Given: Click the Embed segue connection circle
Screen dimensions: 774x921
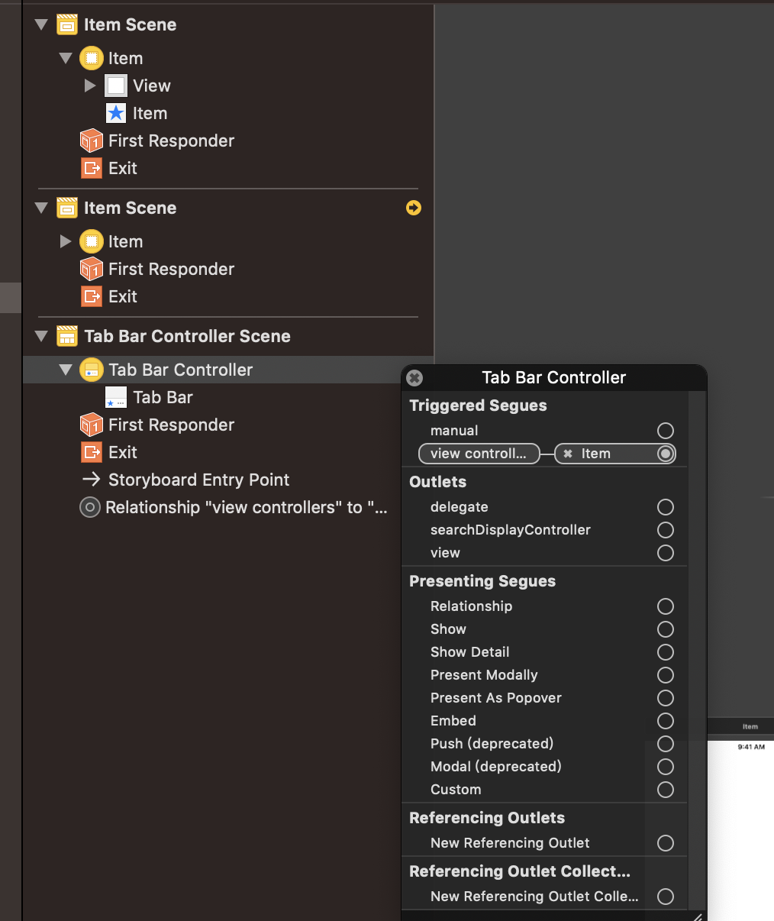Looking at the screenshot, I should (666, 721).
